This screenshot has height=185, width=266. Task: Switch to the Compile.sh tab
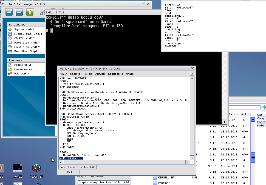tap(68, 167)
